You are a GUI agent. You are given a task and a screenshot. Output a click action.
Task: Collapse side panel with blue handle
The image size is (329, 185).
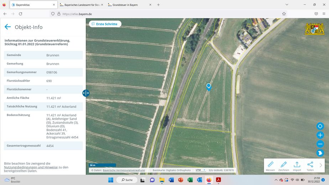pos(86,93)
